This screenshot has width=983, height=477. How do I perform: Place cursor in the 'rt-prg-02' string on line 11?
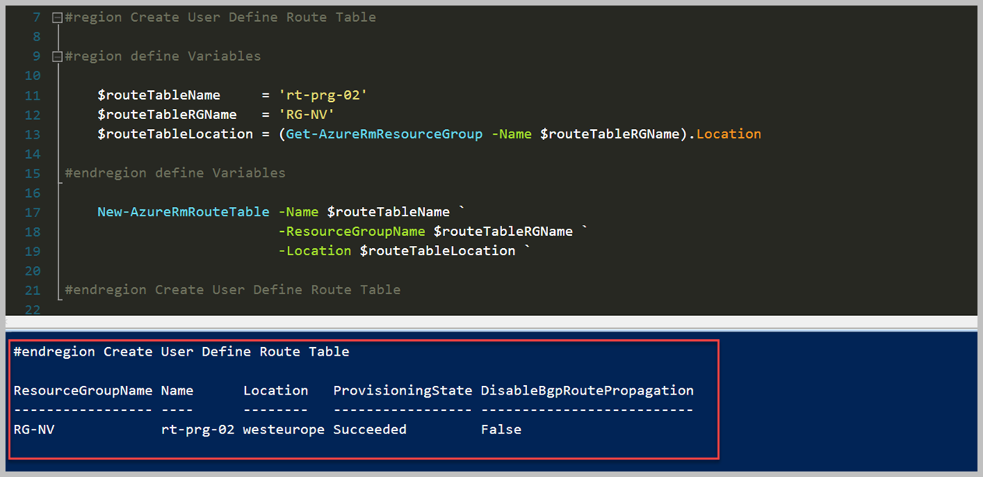(322, 95)
